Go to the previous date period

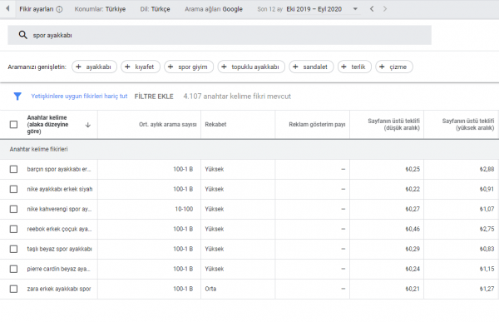(372, 9)
